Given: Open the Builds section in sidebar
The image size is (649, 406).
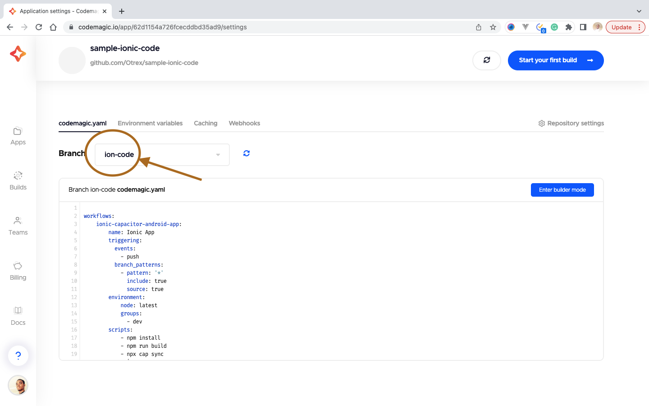Looking at the screenshot, I should pos(18,181).
